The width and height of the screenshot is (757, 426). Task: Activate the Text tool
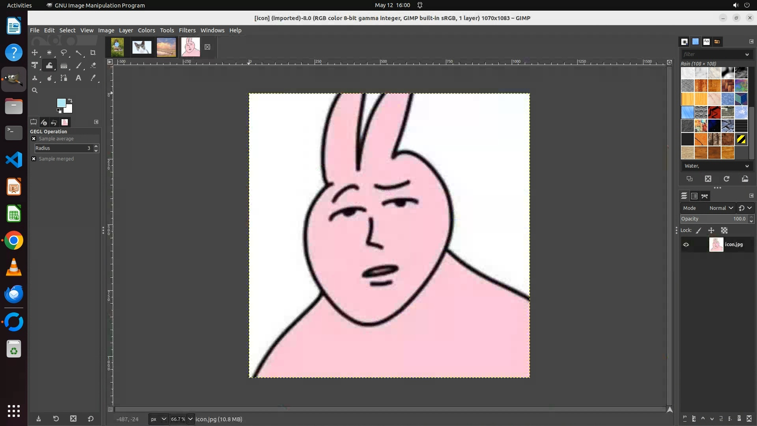point(78,78)
